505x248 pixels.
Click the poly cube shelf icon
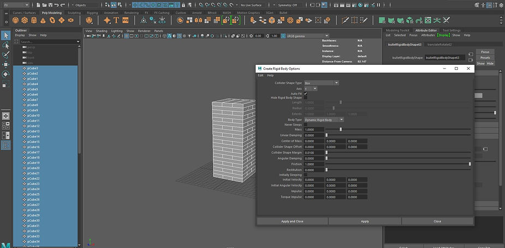25,20
